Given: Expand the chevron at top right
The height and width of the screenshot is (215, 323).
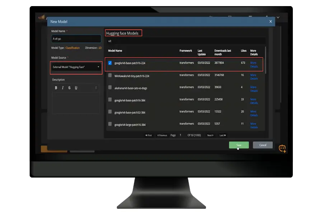Looking at the screenshot, I should point(278,18).
